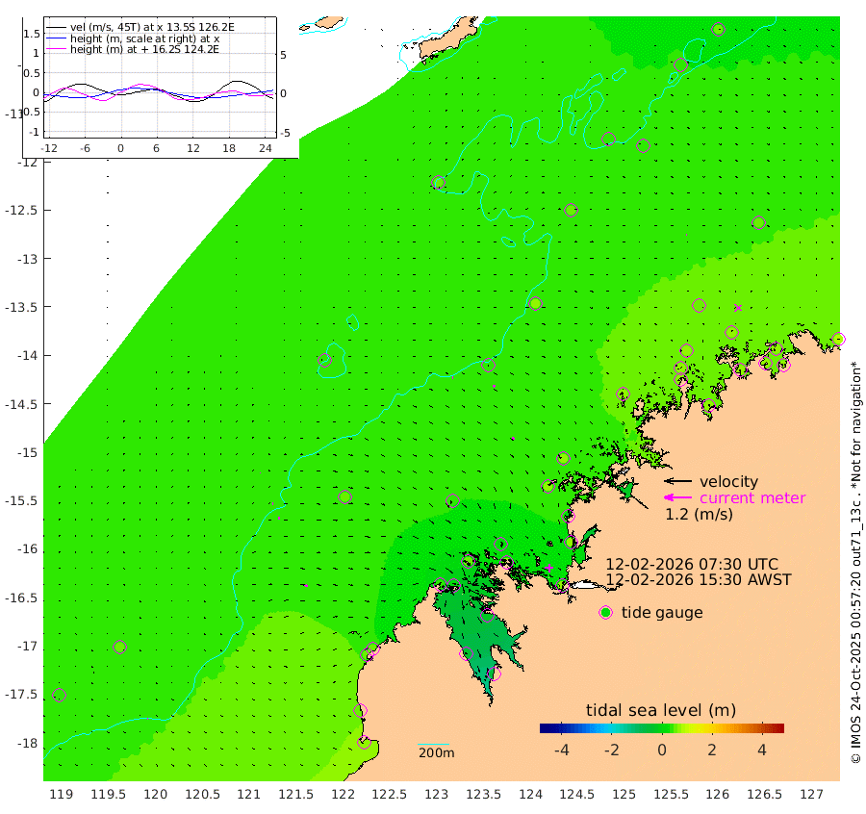Screen dimensions: 866x814
Task: Click tide gauge circle near 17.5S 119E
Action: pos(59,696)
